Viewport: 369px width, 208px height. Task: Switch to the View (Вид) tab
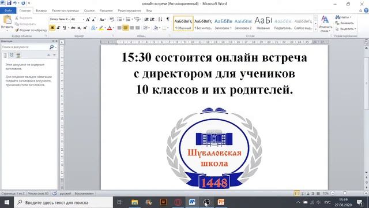pos(149,10)
